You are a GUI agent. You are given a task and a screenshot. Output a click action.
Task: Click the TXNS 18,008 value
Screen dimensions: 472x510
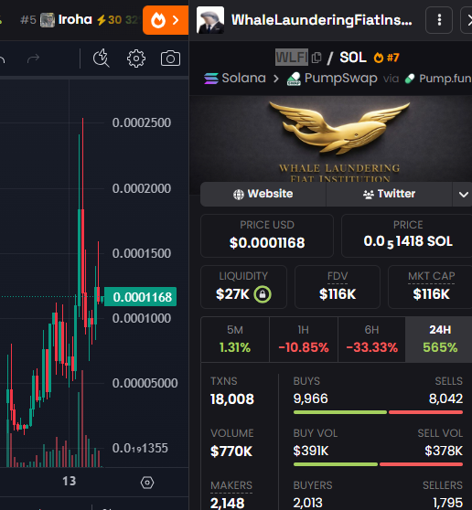(x=232, y=399)
